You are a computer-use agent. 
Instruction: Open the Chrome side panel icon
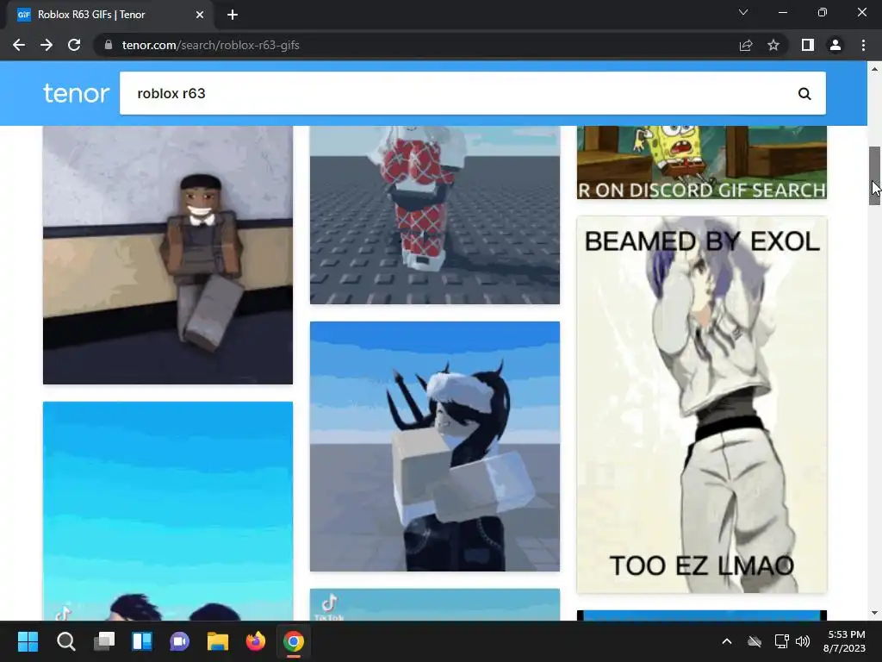click(x=808, y=45)
